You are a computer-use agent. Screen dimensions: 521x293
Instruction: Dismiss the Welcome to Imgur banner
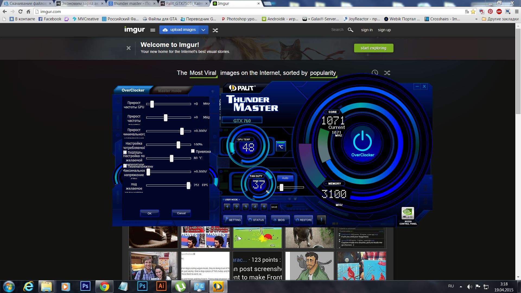tap(129, 48)
